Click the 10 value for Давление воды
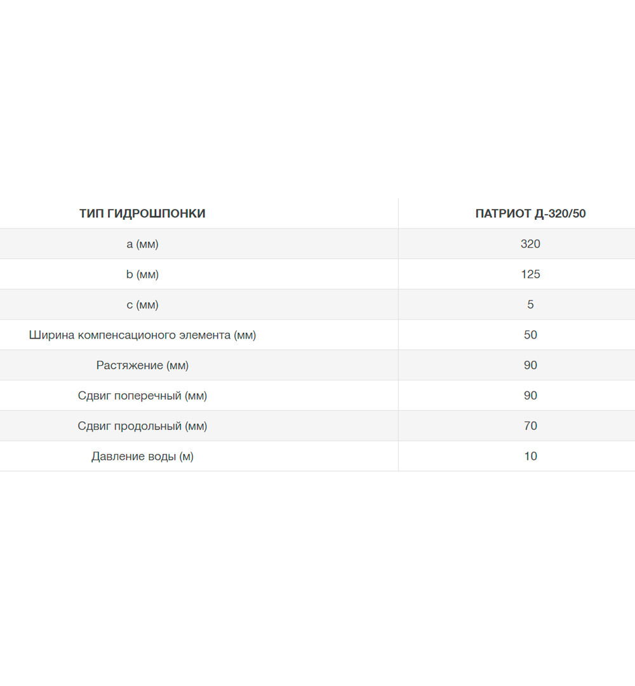 (x=530, y=456)
